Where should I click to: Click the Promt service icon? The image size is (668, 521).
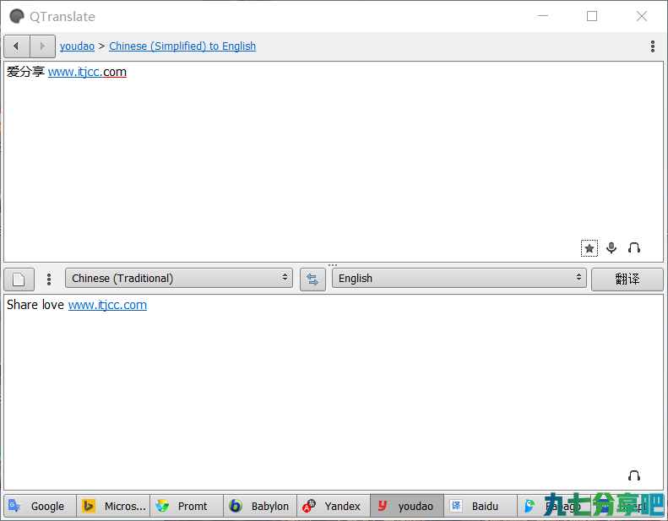click(162, 506)
